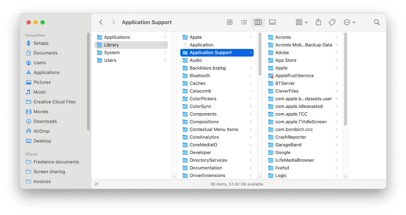The image size is (406, 215).
Task: Select the CoreAnalytics folder
Action: [217, 137]
